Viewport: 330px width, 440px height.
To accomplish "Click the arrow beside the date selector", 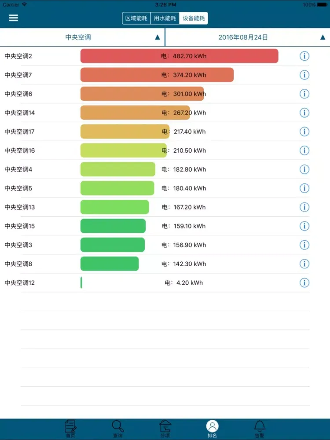I will pyautogui.click(x=323, y=37).
